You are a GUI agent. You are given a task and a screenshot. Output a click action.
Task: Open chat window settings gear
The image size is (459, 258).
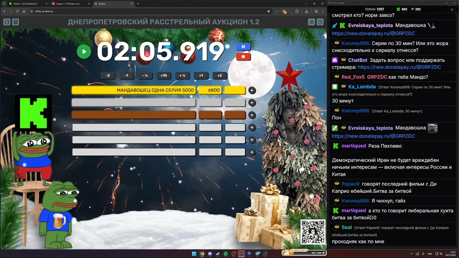(x=452, y=9)
